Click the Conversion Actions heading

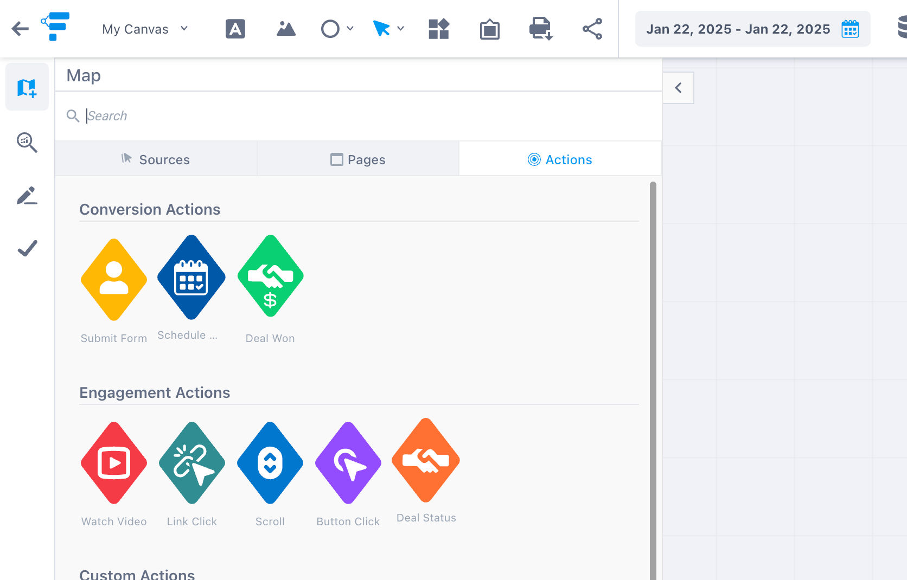(x=150, y=210)
